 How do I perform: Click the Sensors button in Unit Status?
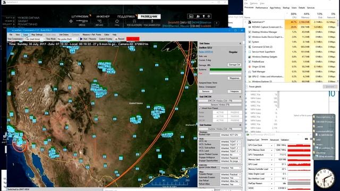[x=206, y=91]
